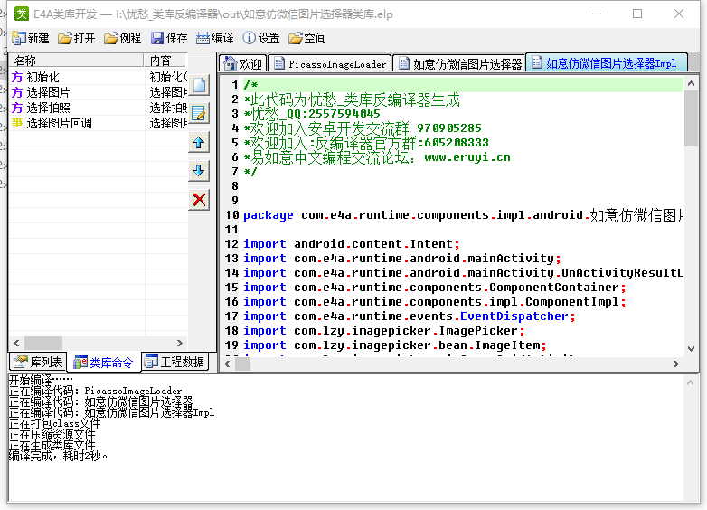Click the home icon on 欢迎 tab
The width and height of the screenshot is (707, 510).
tap(230, 63)
